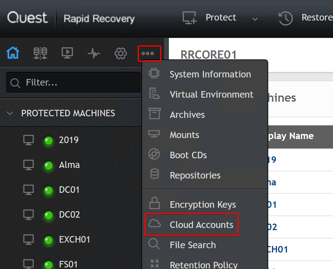This screenshot has height=269, width=333.
Task: Click the More ellipsis icon
Action: point(148,53)
